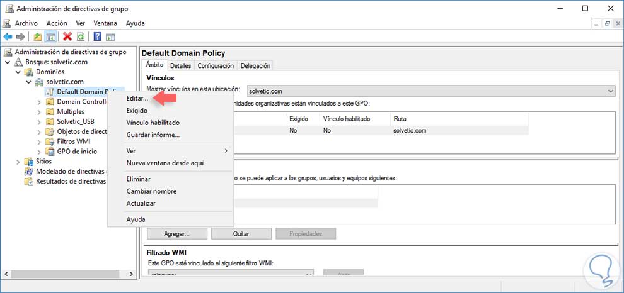The height and width of the screenshot is (293, 624).
Task: Click the green refresh toolbar icon
Action: pos(80,36)
